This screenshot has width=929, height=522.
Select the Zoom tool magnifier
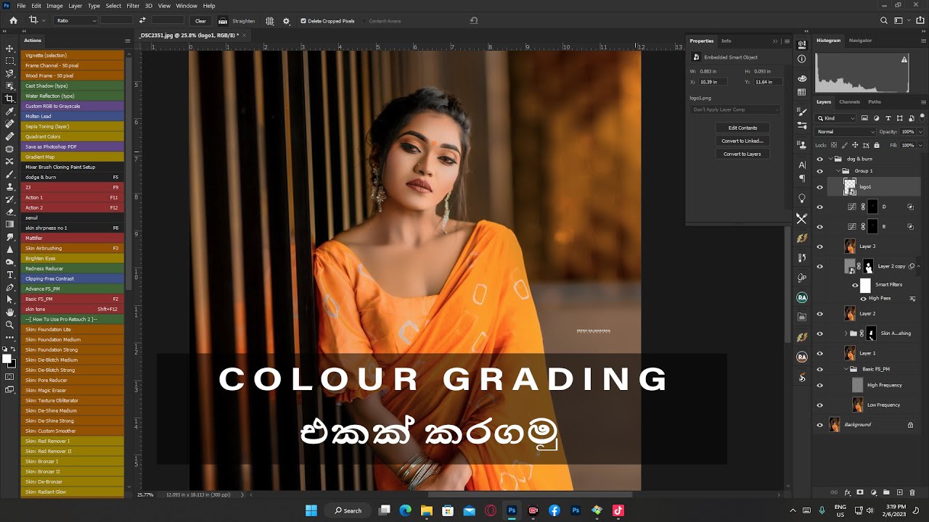9,324
